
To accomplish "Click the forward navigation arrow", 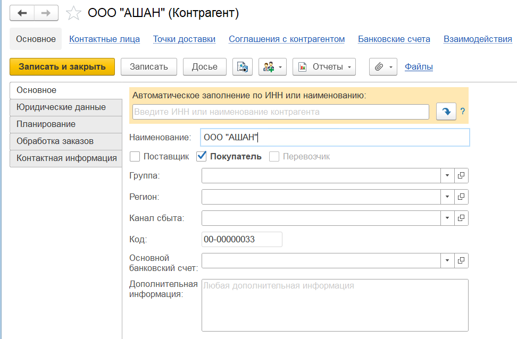I will pyautogui.click(x=46, y=13).
